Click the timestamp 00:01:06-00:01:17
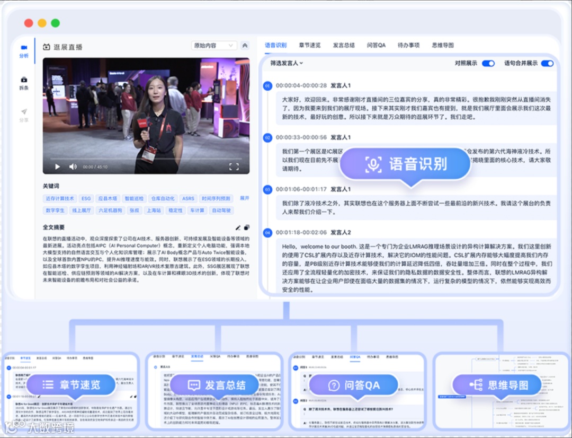This screenshot has width=572, height=438. [x=301, y=189]
